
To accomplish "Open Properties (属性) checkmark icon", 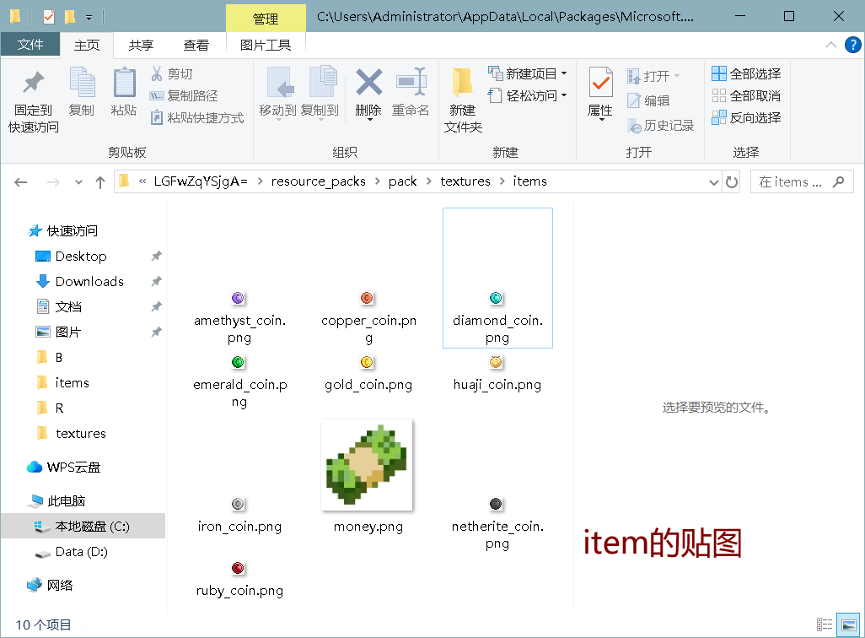I will tap(601, 83).
